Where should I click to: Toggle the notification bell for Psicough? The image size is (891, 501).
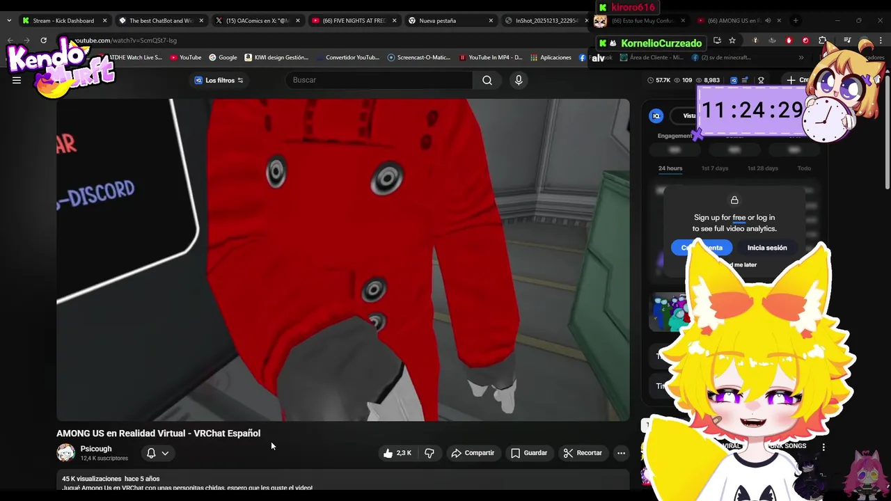pos(151,453)
